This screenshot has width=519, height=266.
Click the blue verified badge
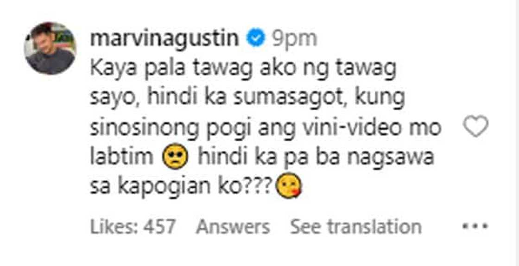[x=255, y=40]
